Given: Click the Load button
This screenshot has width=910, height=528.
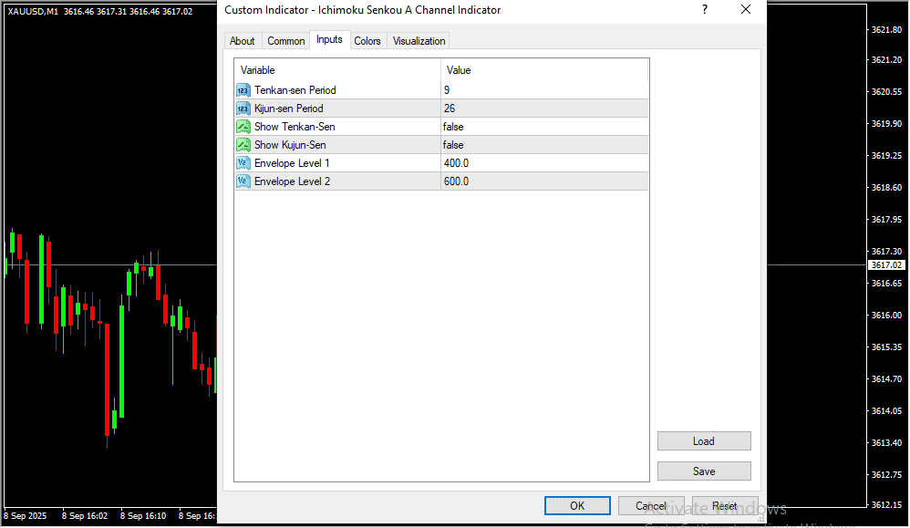Looking at the screenshot, I should point(704,441).
